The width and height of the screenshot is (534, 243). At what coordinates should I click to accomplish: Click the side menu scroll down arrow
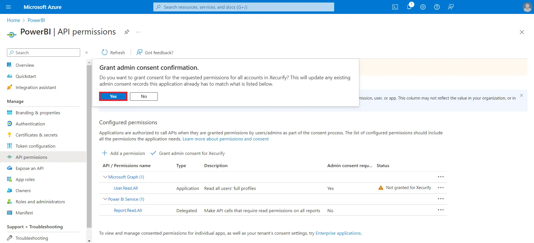pyautogui.click(x=89, y=241)
